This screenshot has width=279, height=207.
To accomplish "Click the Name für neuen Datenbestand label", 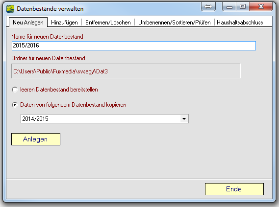I will [48, 37].
